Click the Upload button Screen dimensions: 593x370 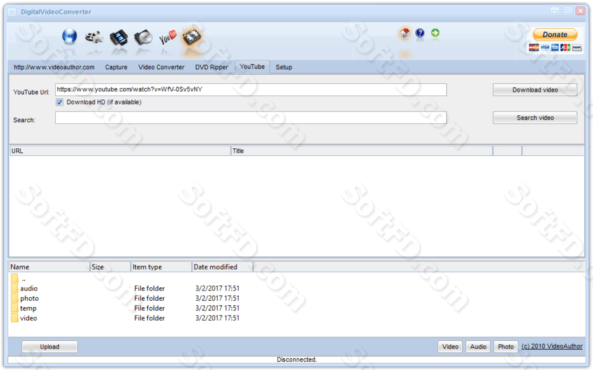49,347
